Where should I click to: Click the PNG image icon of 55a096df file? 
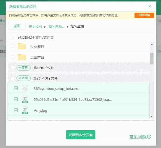click(25, 99)
